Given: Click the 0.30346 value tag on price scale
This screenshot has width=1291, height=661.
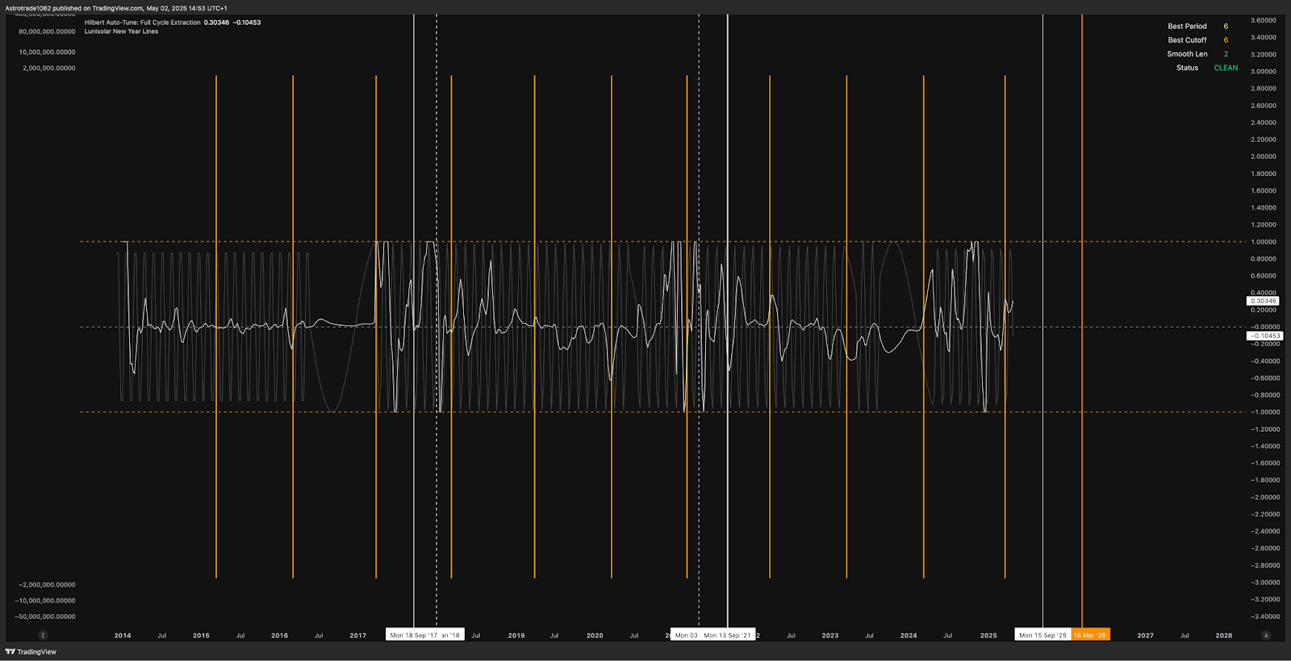Looking at the screenshot, I should [1263, 301].
